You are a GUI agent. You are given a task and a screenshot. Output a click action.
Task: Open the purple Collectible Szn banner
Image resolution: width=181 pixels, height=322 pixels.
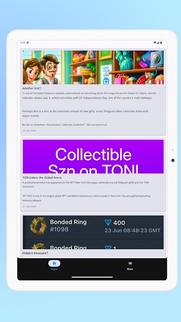click(93, 157)
